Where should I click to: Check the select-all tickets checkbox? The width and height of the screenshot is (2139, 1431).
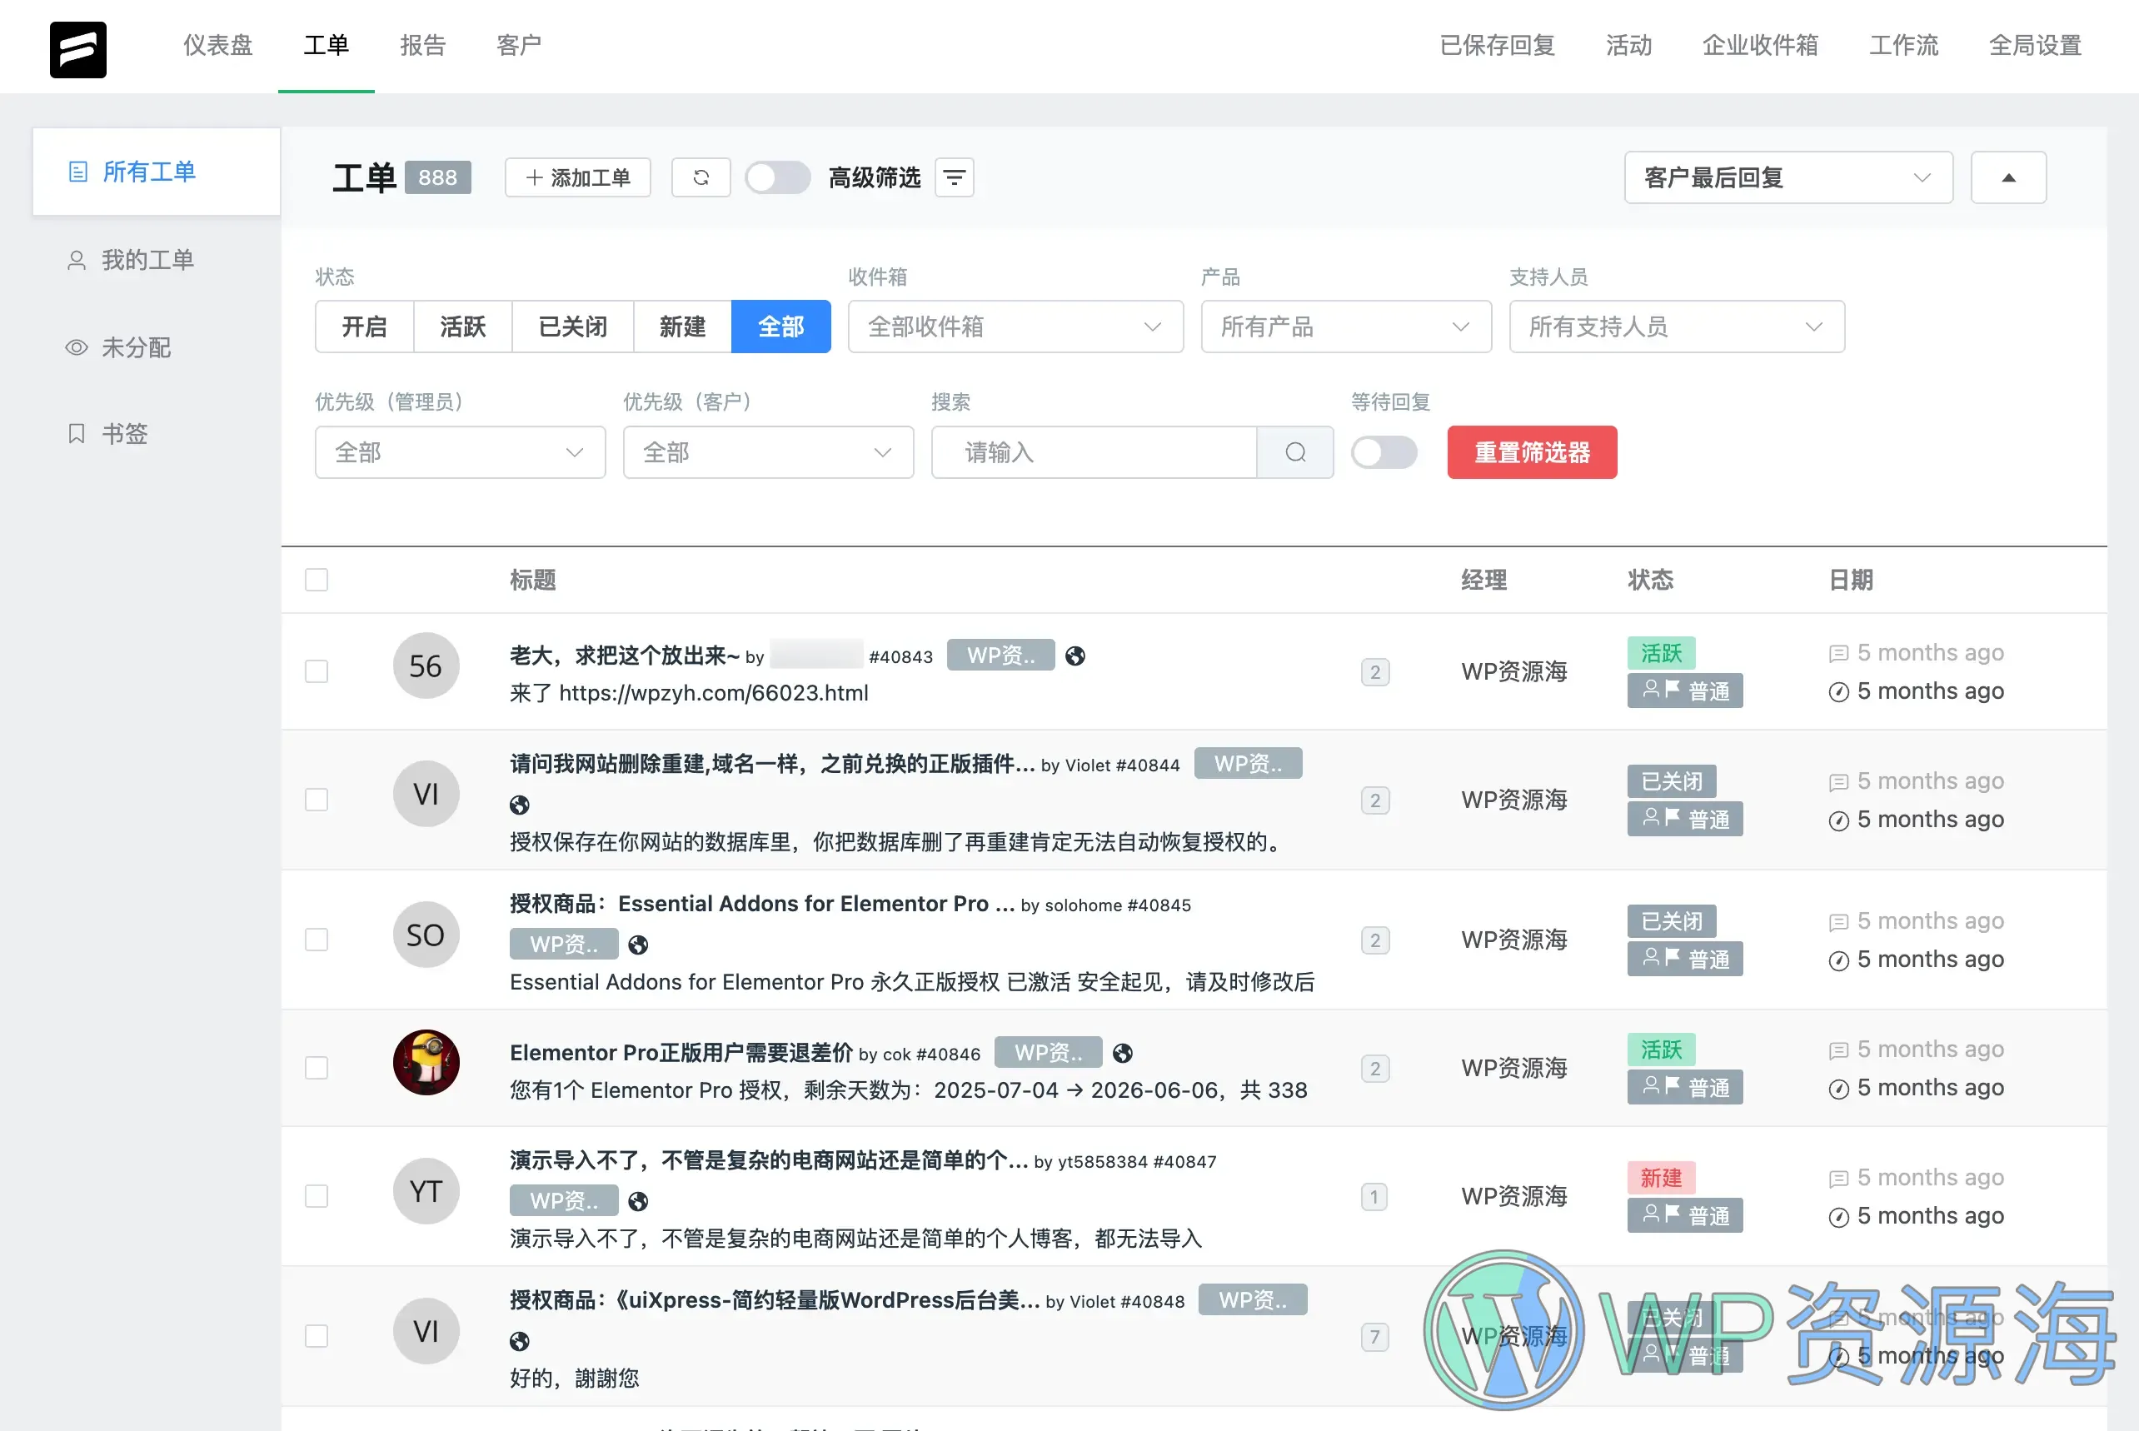coord(316,580)
